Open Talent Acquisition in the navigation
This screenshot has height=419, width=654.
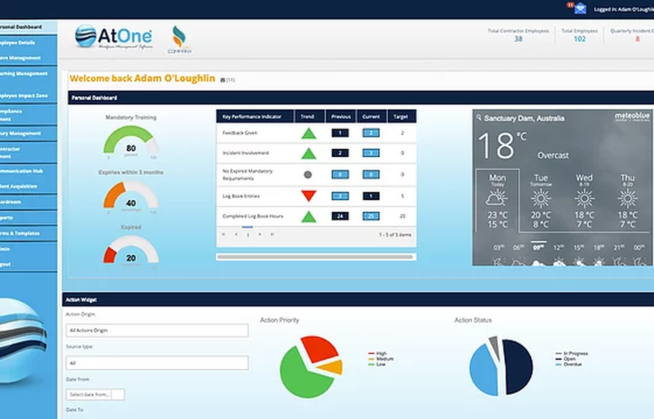coord(26,187)
